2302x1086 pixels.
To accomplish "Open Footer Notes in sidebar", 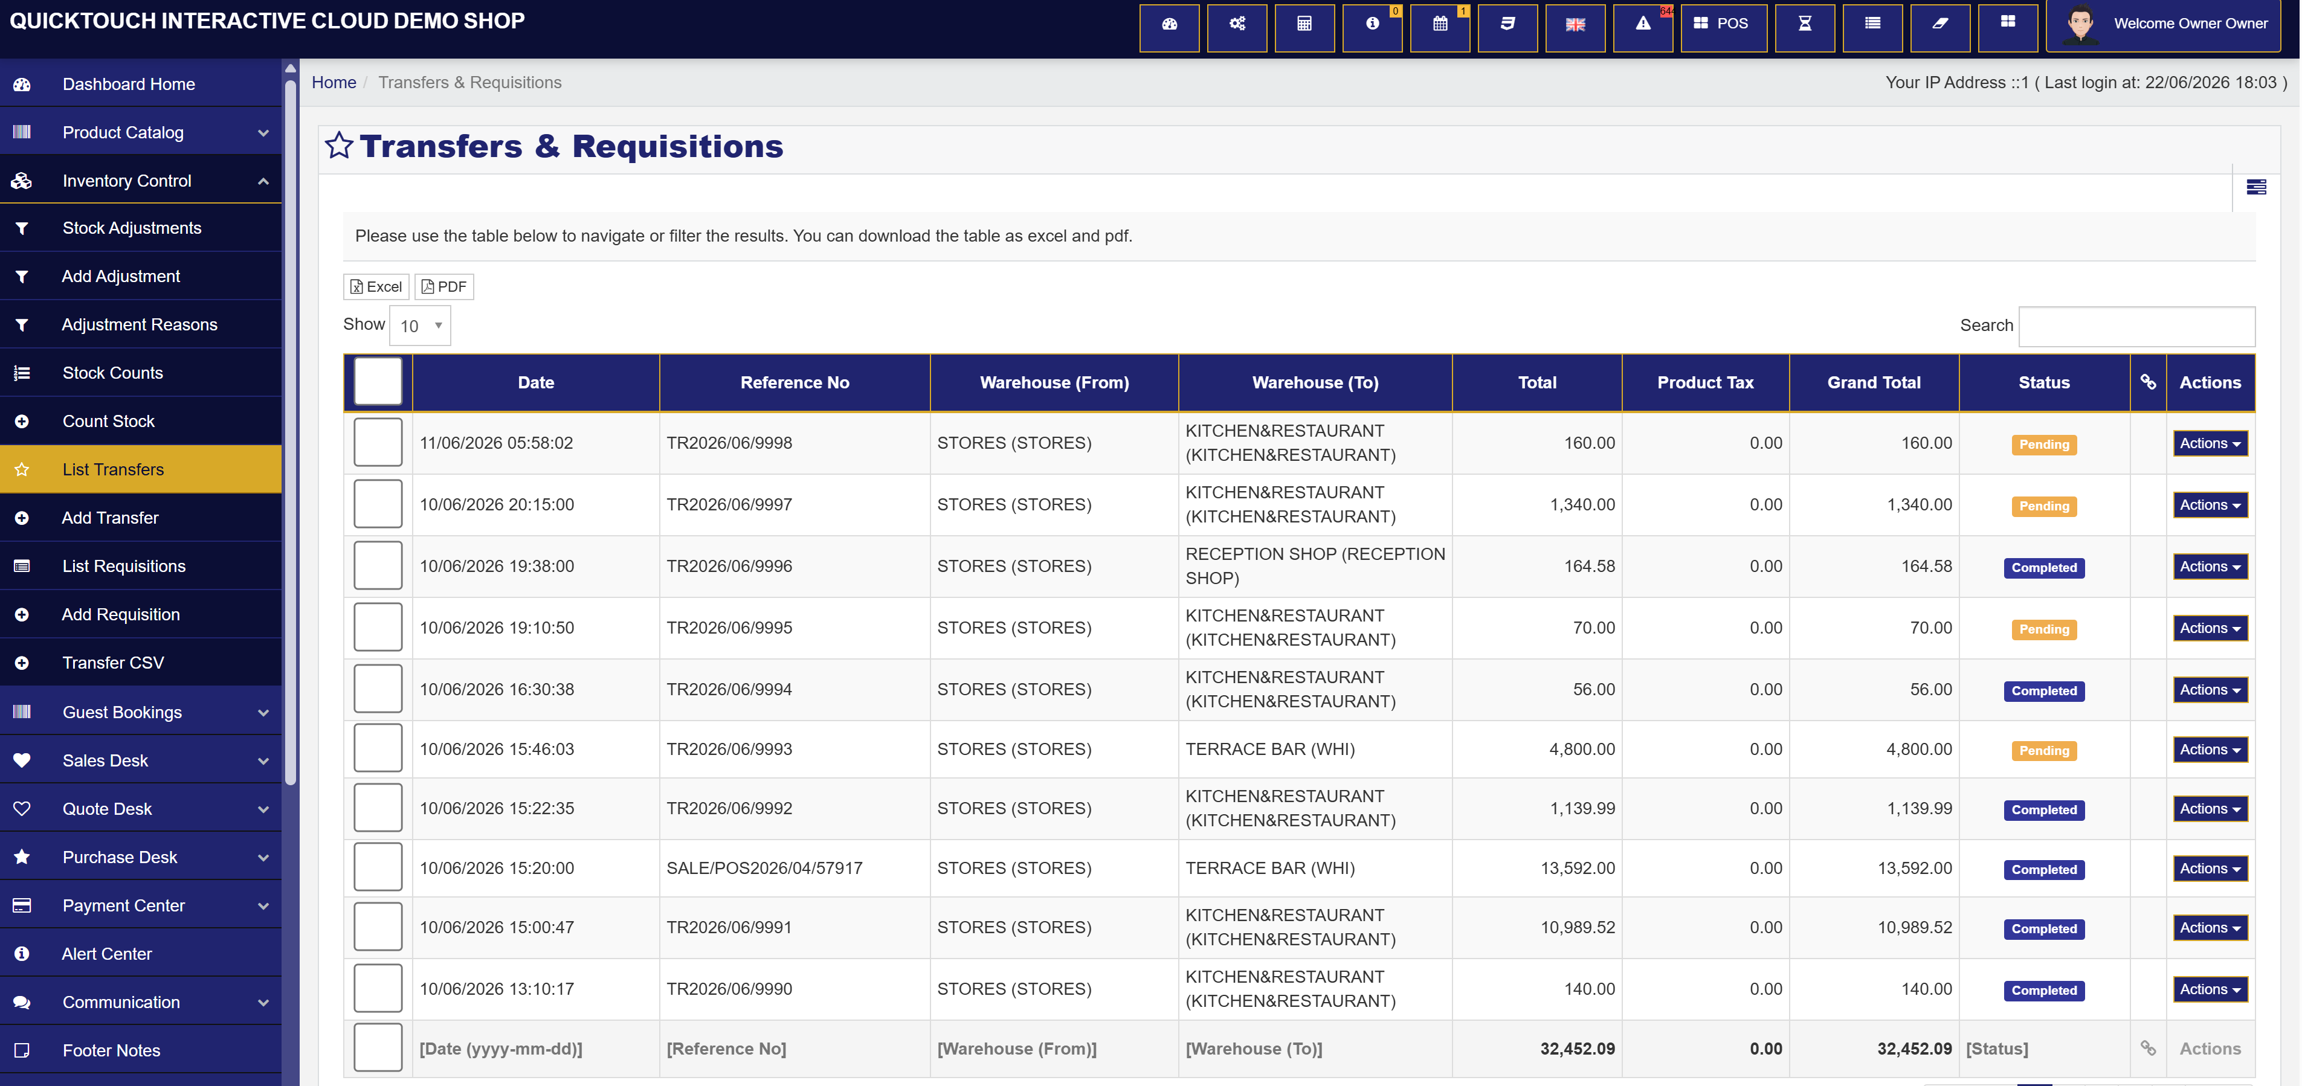I will tap(141, 1049).
